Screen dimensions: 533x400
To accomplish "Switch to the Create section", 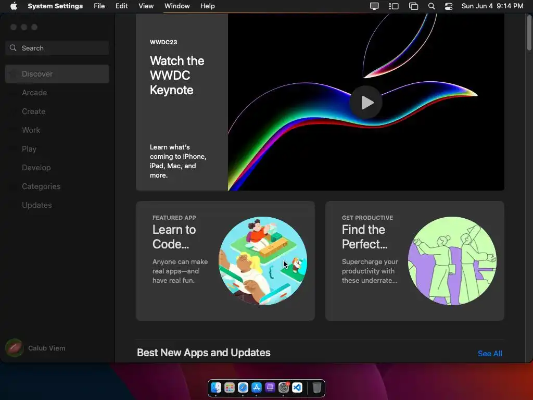I will pyautogui.click(x=57, y=111).
